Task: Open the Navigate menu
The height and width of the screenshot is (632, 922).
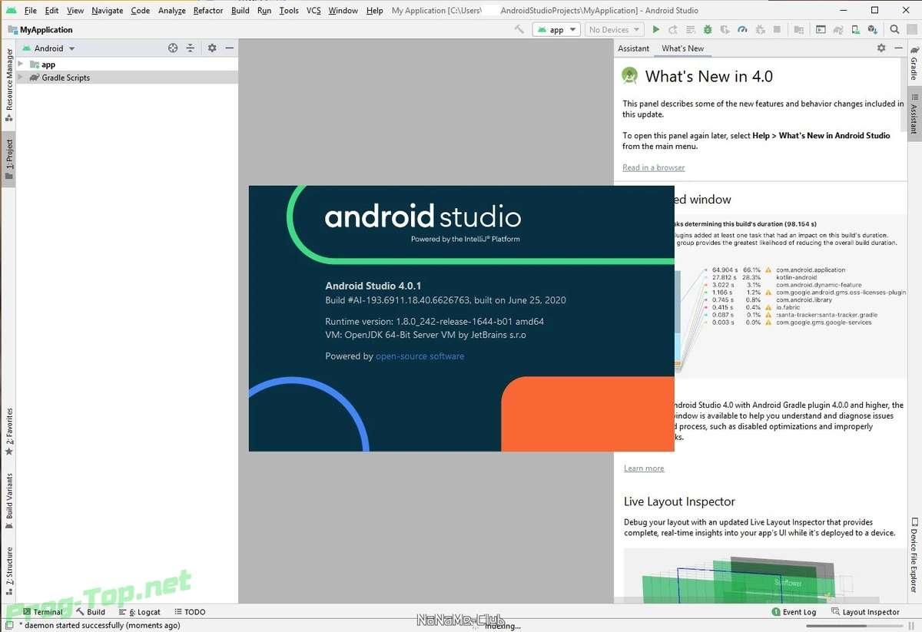Action: (108, 11)
